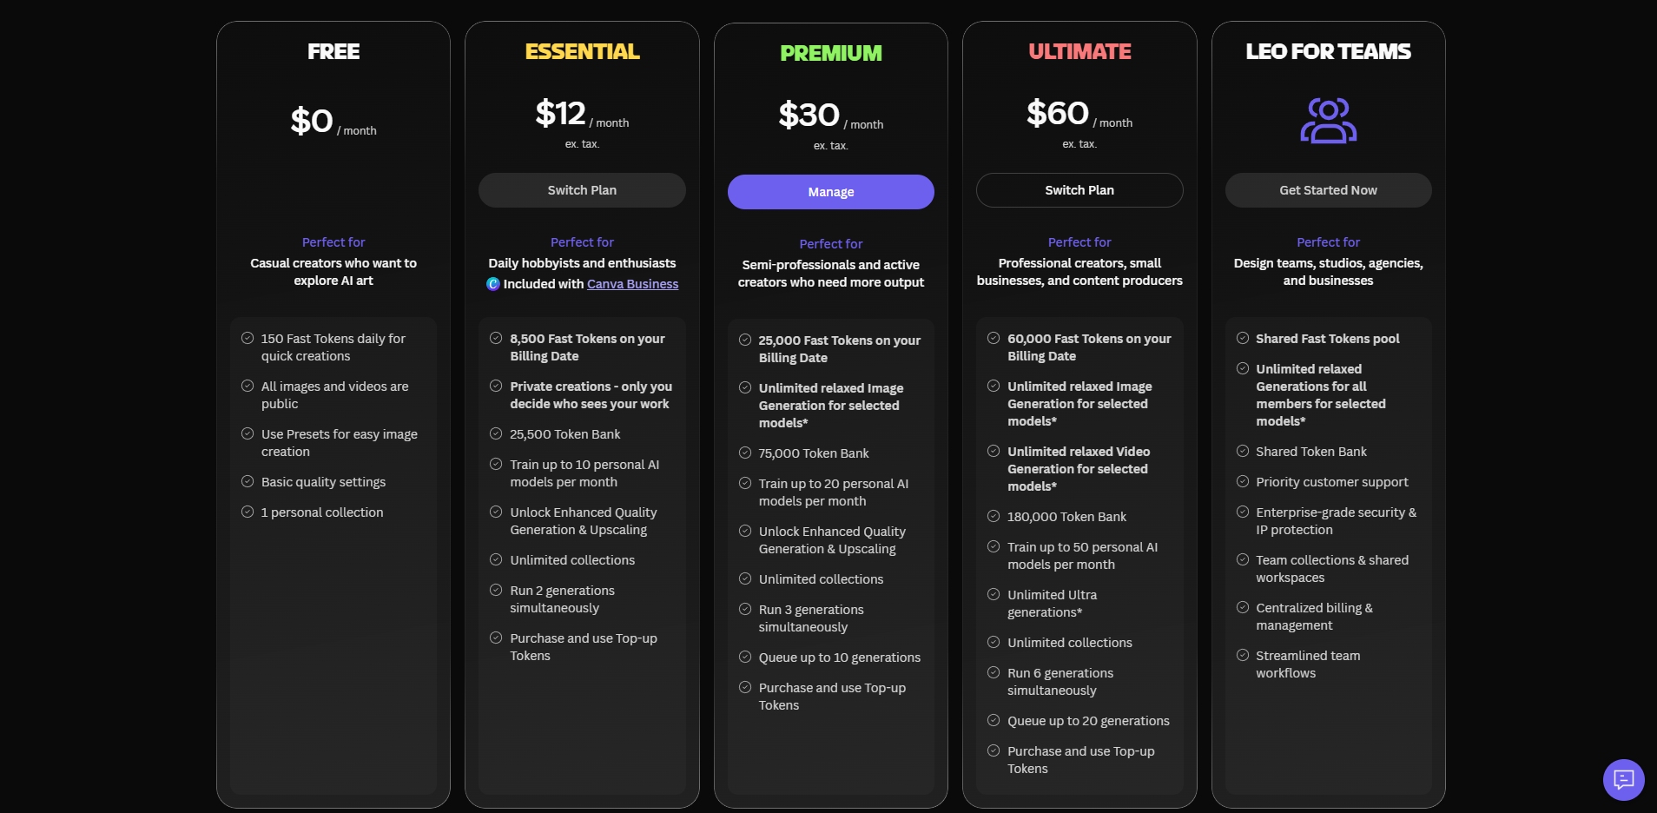Open the chat support widget
1657x813 pixels.
(x=1623, y=779)
